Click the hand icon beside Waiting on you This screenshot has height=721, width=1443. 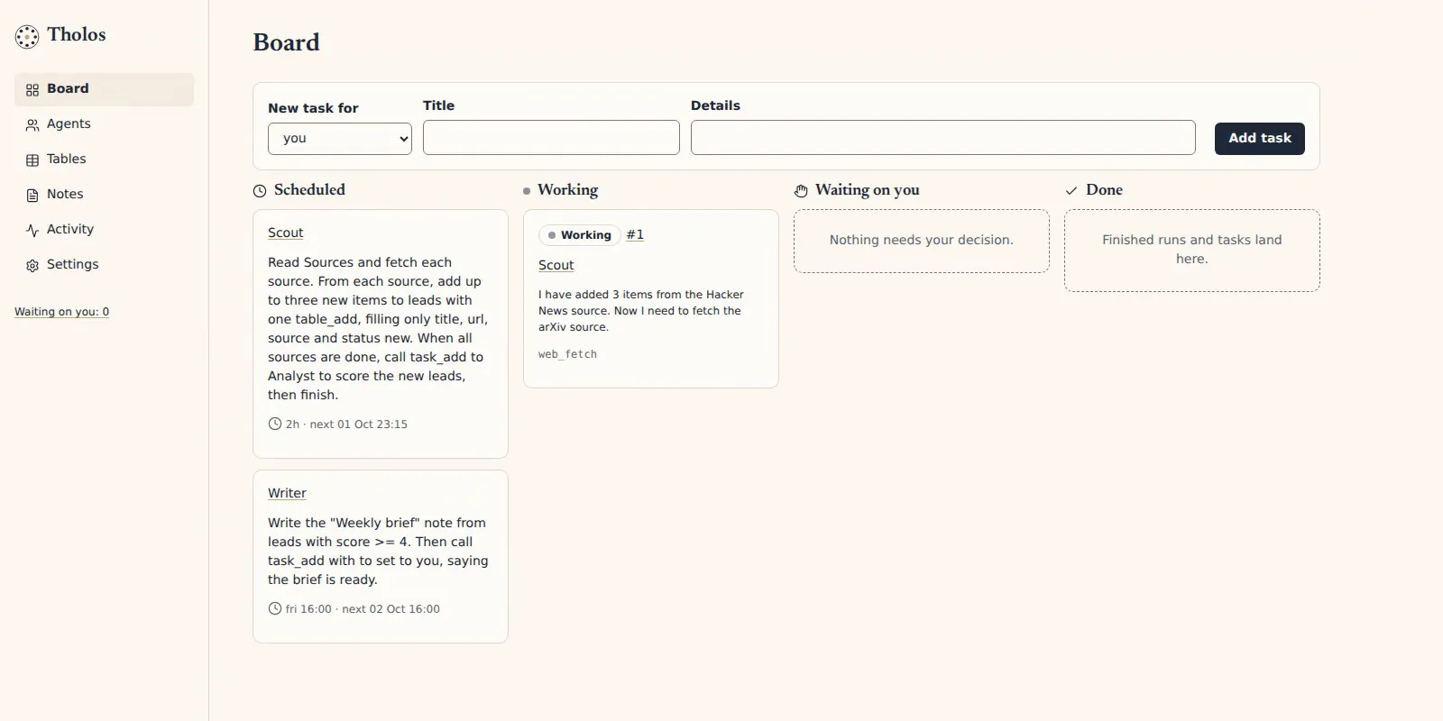[x=801, y=191]
